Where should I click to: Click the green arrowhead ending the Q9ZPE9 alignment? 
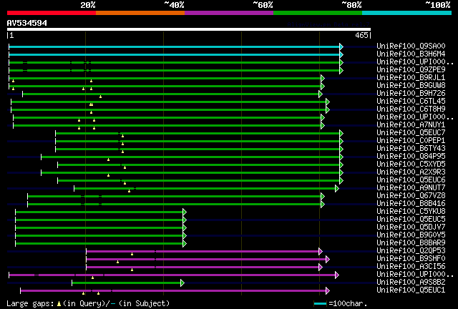point(341,70)
